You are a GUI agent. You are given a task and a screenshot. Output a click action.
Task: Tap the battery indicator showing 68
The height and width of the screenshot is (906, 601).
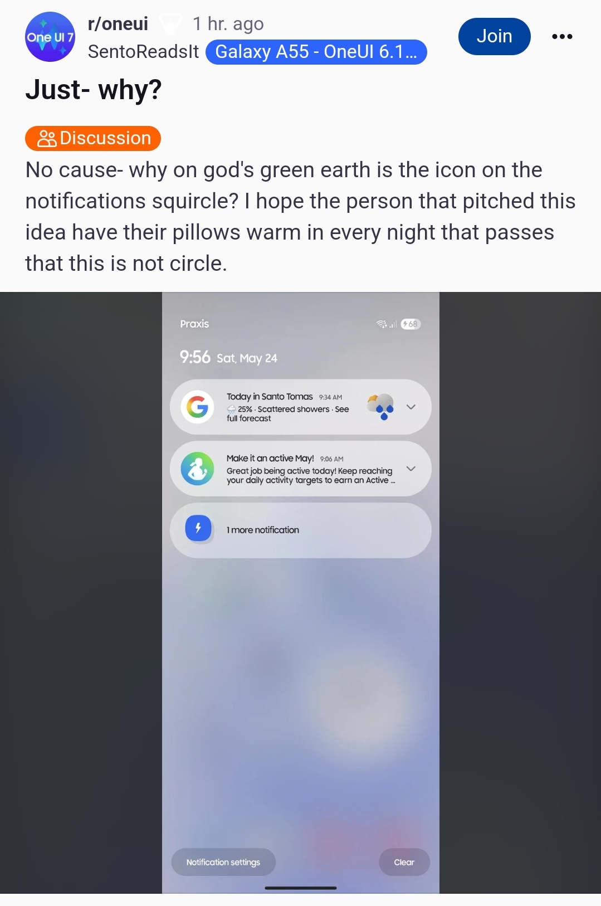pos(411,324)
